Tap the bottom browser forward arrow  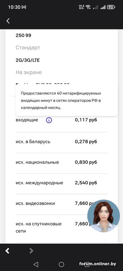tap(31, 251)
